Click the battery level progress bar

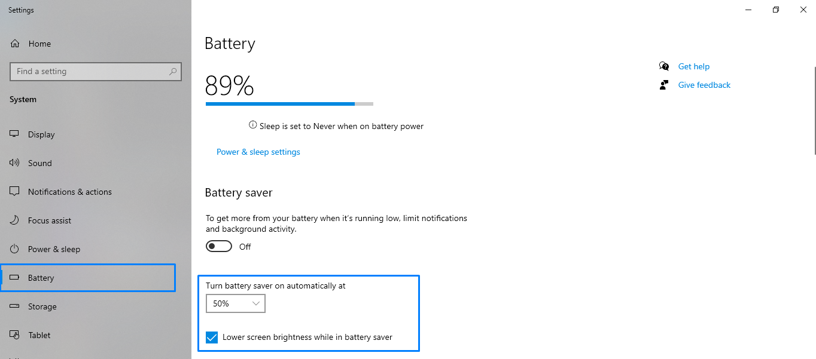[289, 104]
